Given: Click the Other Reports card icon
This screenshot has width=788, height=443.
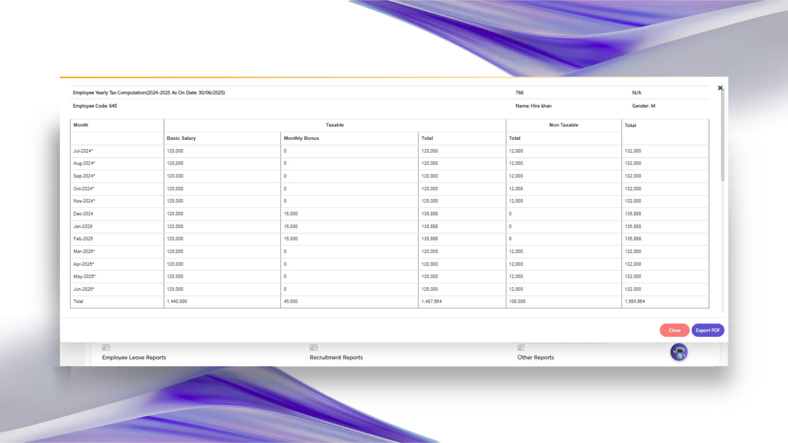Looking at the screenshot, I should pyautogui.click(x=521, y=347).
